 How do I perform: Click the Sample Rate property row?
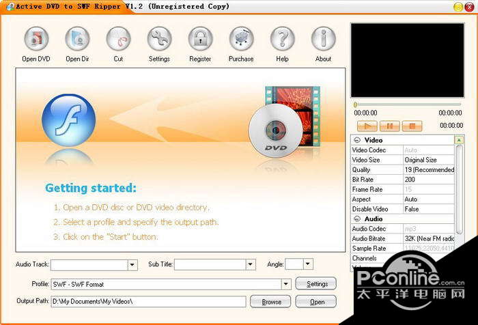(x=403, y=248)
